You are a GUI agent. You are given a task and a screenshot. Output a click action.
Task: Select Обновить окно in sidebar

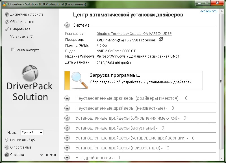coord(22,22)
